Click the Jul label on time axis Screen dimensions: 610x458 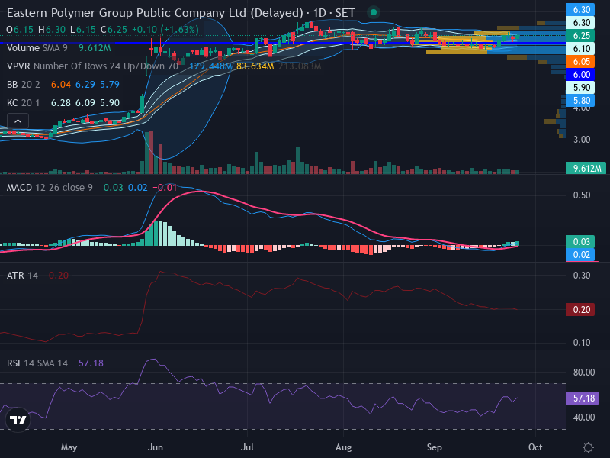point(247,447)
